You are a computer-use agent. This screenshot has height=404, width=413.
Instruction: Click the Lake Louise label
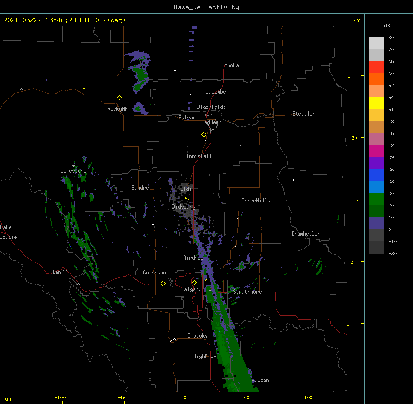9,232
